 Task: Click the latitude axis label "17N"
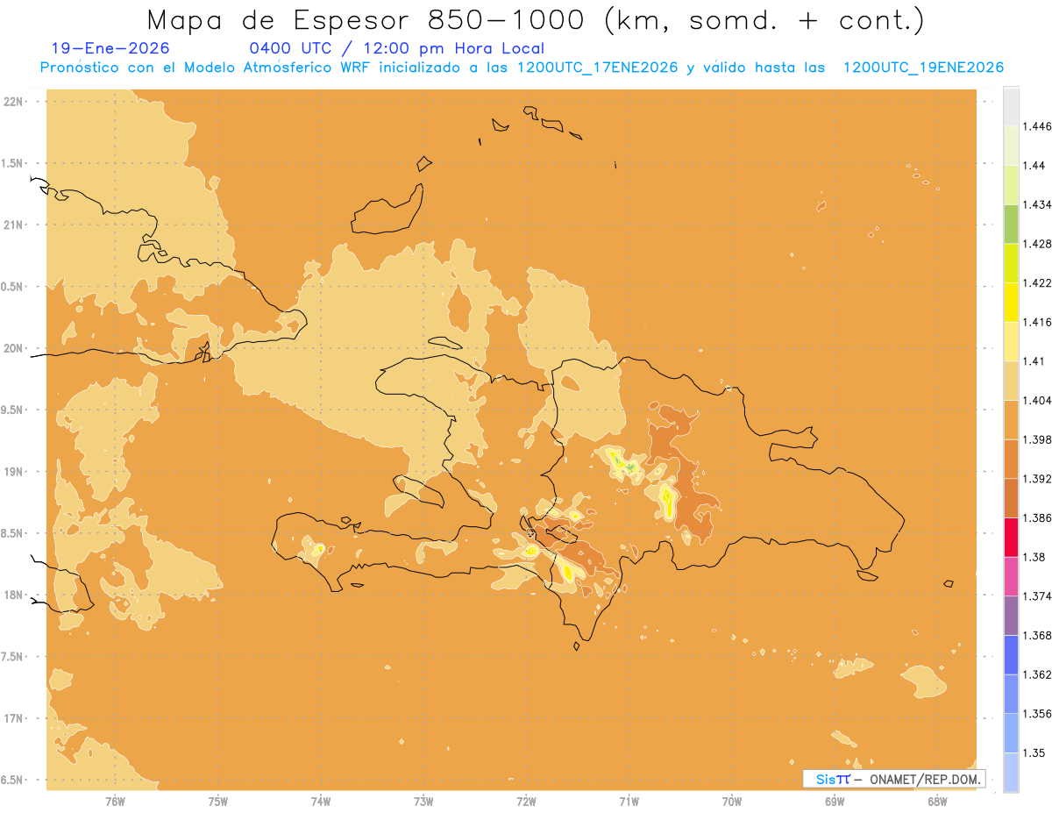14,718
